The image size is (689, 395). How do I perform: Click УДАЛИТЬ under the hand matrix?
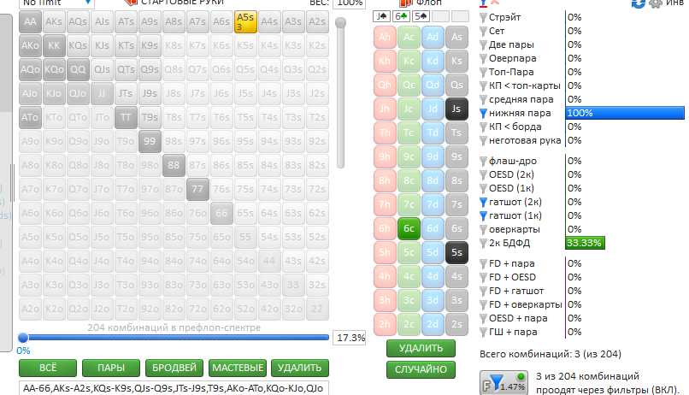pos(300,368)
